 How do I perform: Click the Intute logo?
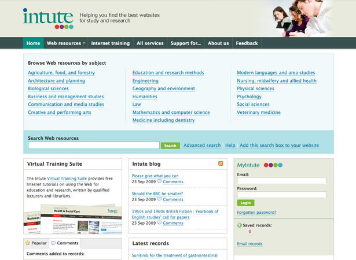pos(48,19)
